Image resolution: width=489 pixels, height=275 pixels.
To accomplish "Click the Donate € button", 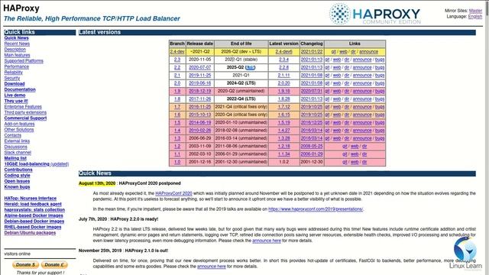I will (54, 265).
